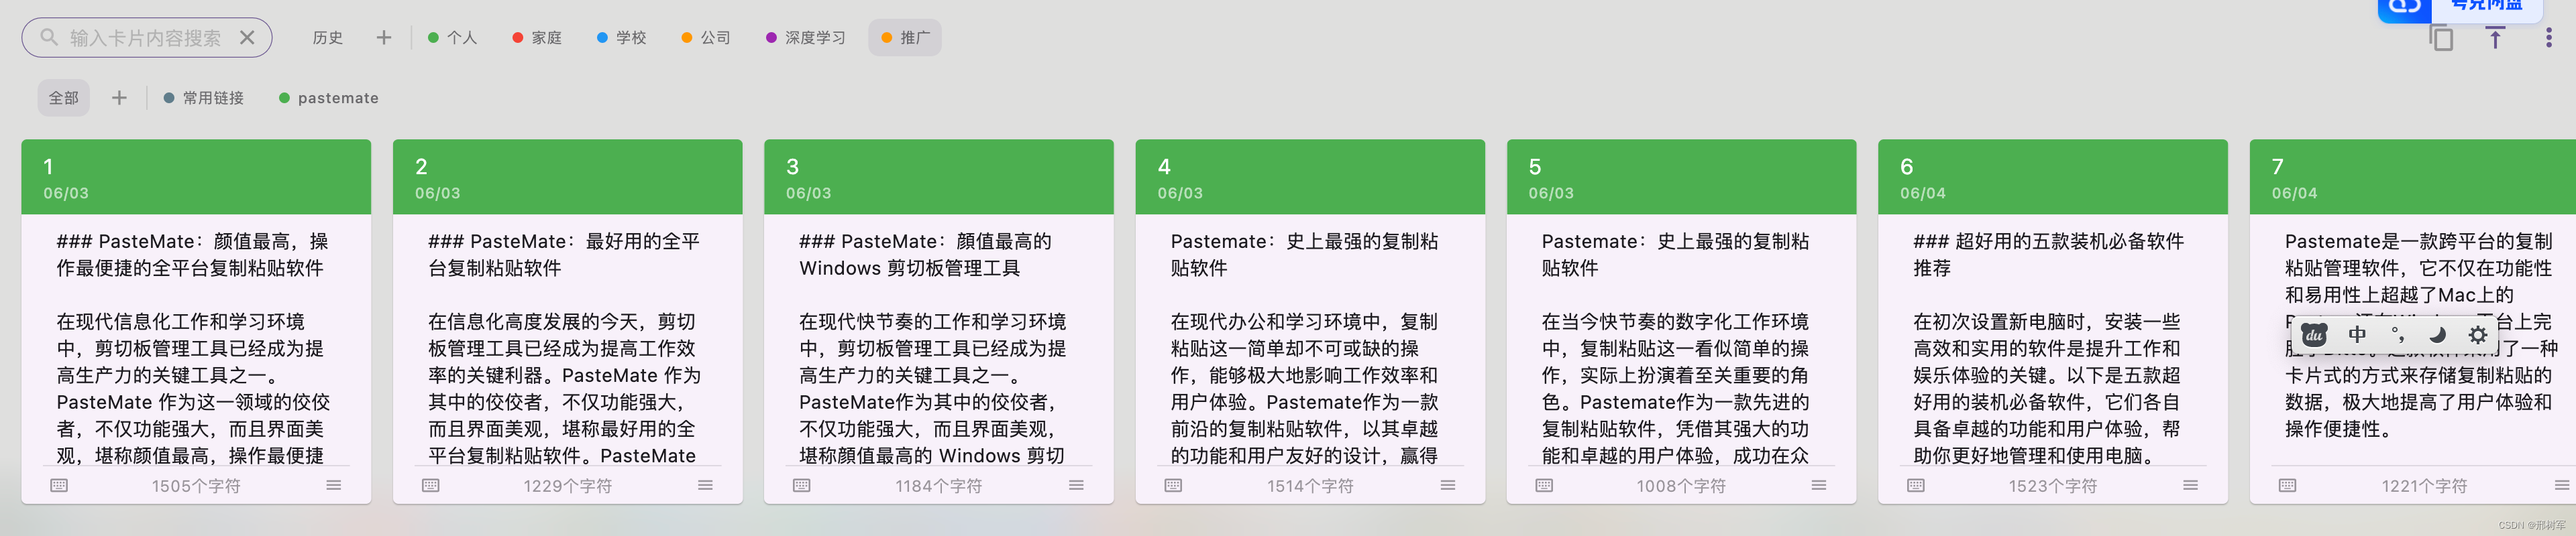Screen dimensions: 2576x536
Task: Click the 1229个字符 count on card 2
Action: tap(568, 486)
